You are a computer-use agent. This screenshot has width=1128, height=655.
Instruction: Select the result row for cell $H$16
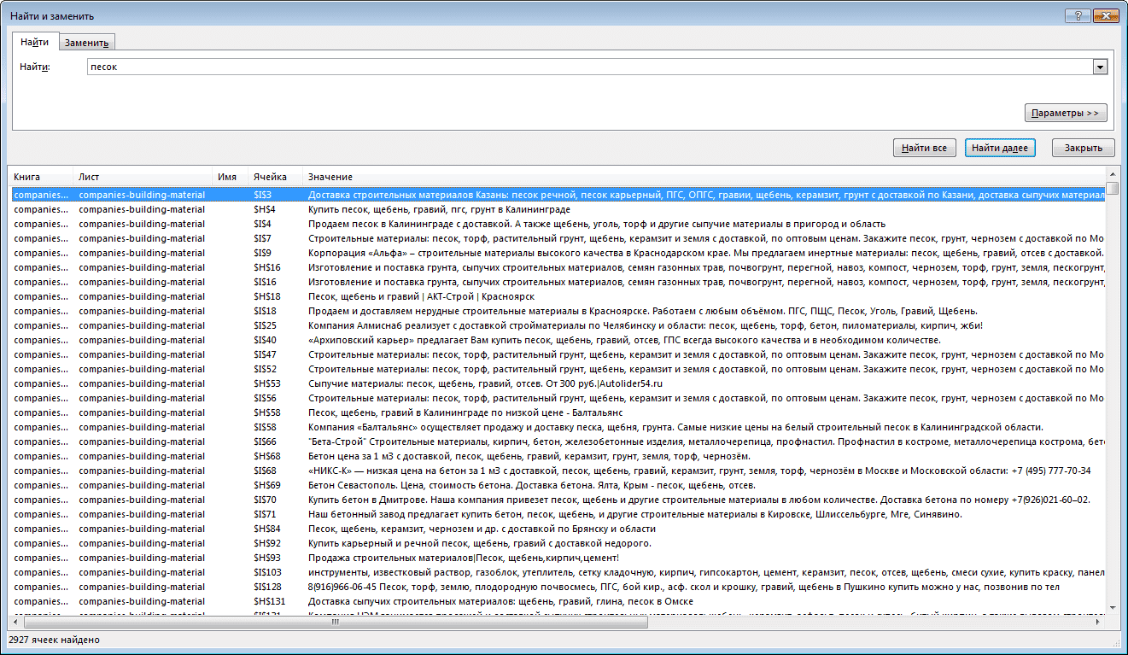pyautogui.click(x=557, y=267)
